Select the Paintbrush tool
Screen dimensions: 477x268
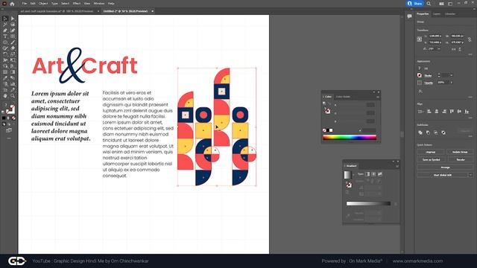coord(13,42)
